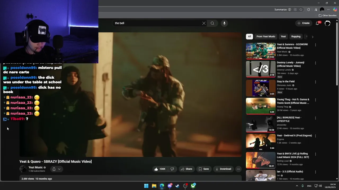The image size is (339, 190).
Task: Click the search magnifier button
Action: click(x=212, y=23)
